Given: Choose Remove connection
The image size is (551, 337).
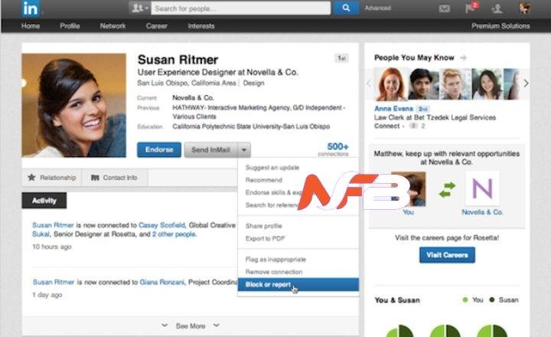Looking at the screenshot, I should pyautogui.click(x=274, y=272).
